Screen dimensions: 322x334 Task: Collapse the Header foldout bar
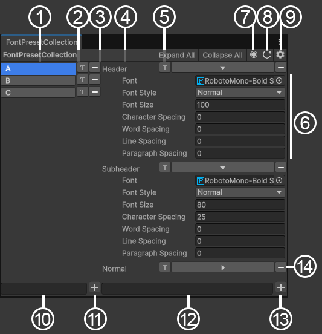223,68
